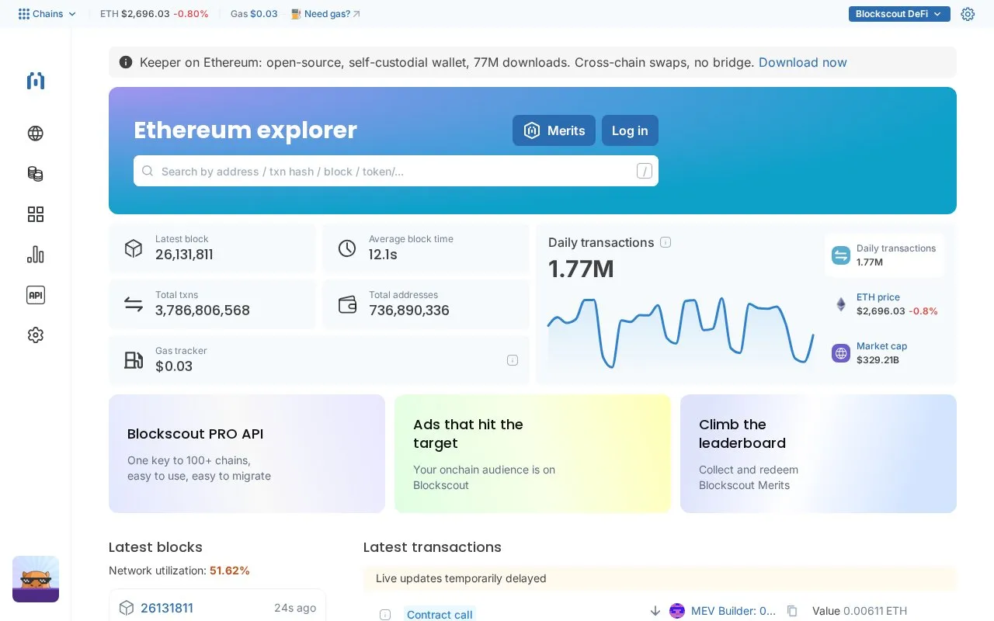The height and width of the screenshot is (621, 994).
Task: Click the Value 0.00611 ETH text
Action: [x=860, y=611]
